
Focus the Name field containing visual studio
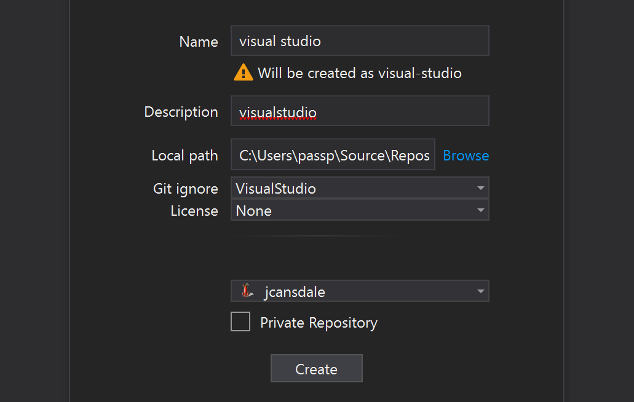pos(360,41)
